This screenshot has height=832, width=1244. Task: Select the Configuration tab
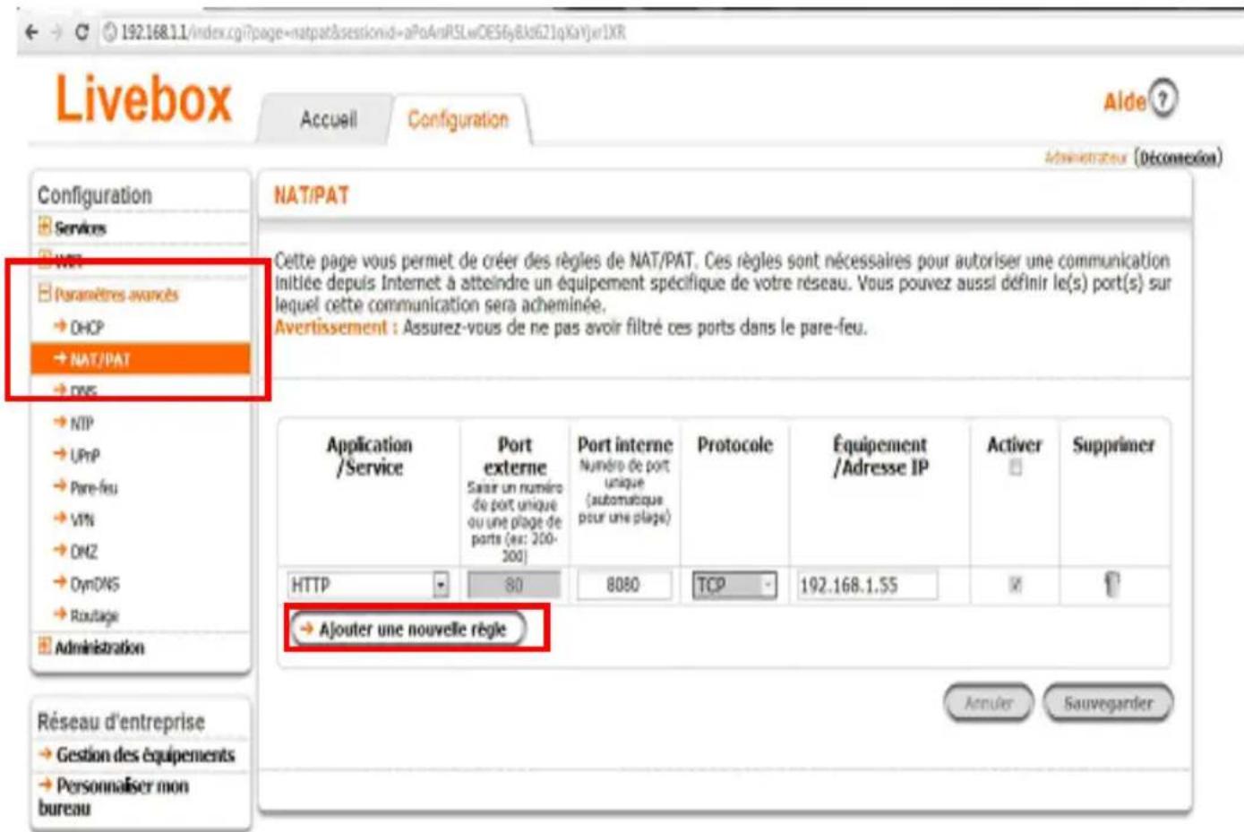458,119
